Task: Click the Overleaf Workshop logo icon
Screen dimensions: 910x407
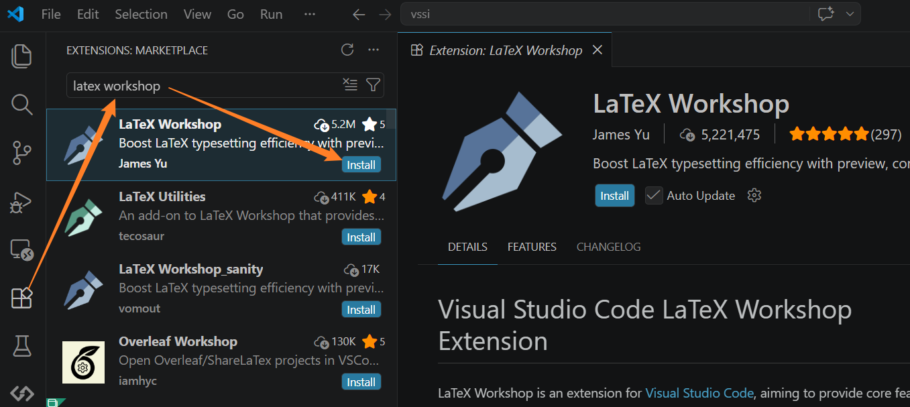Action: [x=84, y=362]
